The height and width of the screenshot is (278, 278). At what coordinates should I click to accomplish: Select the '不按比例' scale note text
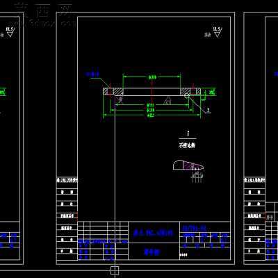click(187, 146)
